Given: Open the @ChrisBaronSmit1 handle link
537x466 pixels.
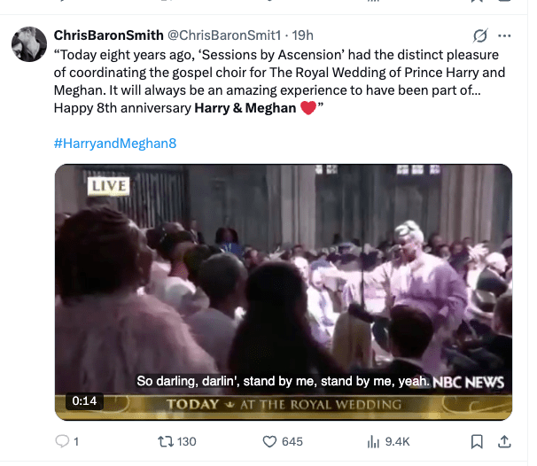Looking at the screenshot, I should 224,35.
